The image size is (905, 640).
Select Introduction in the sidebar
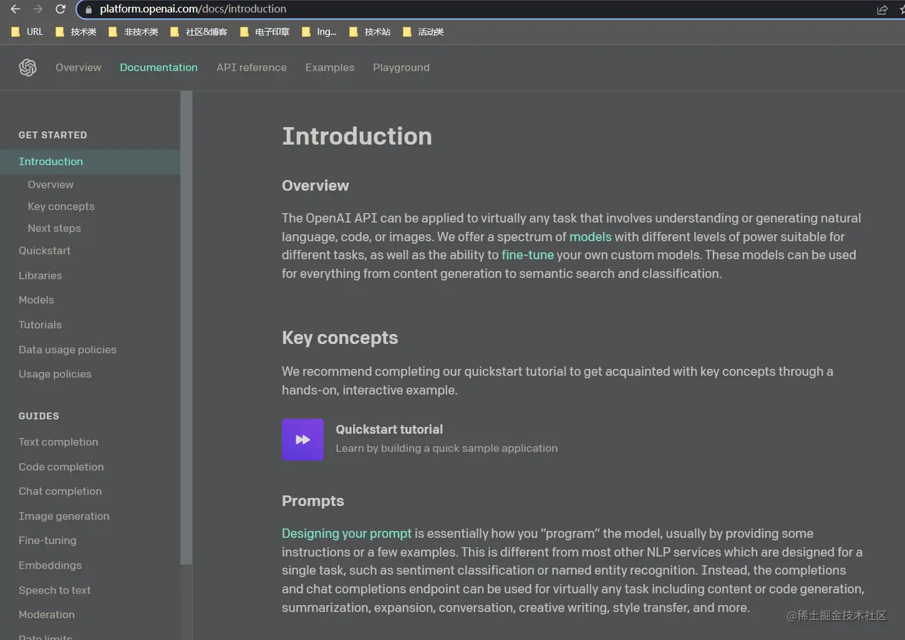pyautogui.click(x=90, y=161)
